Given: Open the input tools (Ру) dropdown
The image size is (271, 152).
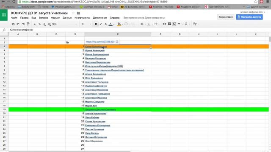Looking at the screenshot, I should (x=196, y=24).
